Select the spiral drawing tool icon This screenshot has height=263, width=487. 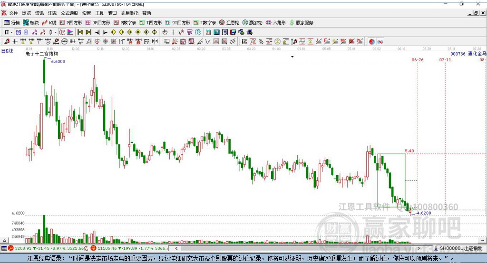(48, 42)
